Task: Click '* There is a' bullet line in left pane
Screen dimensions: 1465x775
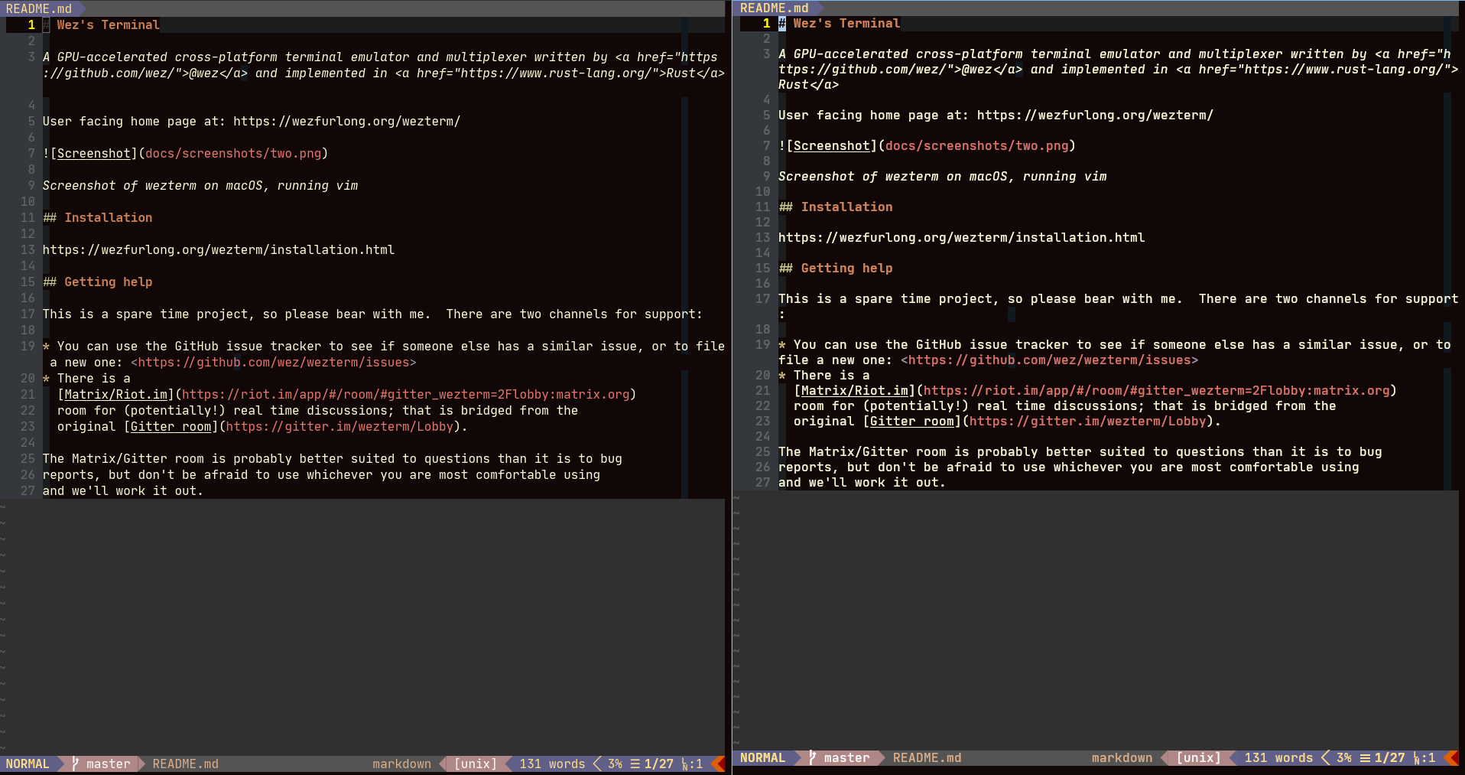Action: (x=86, y=378)
